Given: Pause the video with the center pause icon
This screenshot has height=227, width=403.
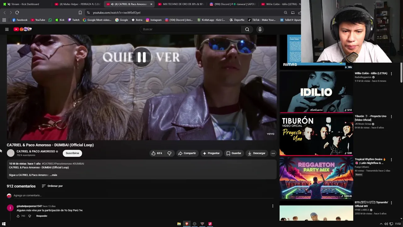Looking at the screenshot, I should tap(142, 57).
